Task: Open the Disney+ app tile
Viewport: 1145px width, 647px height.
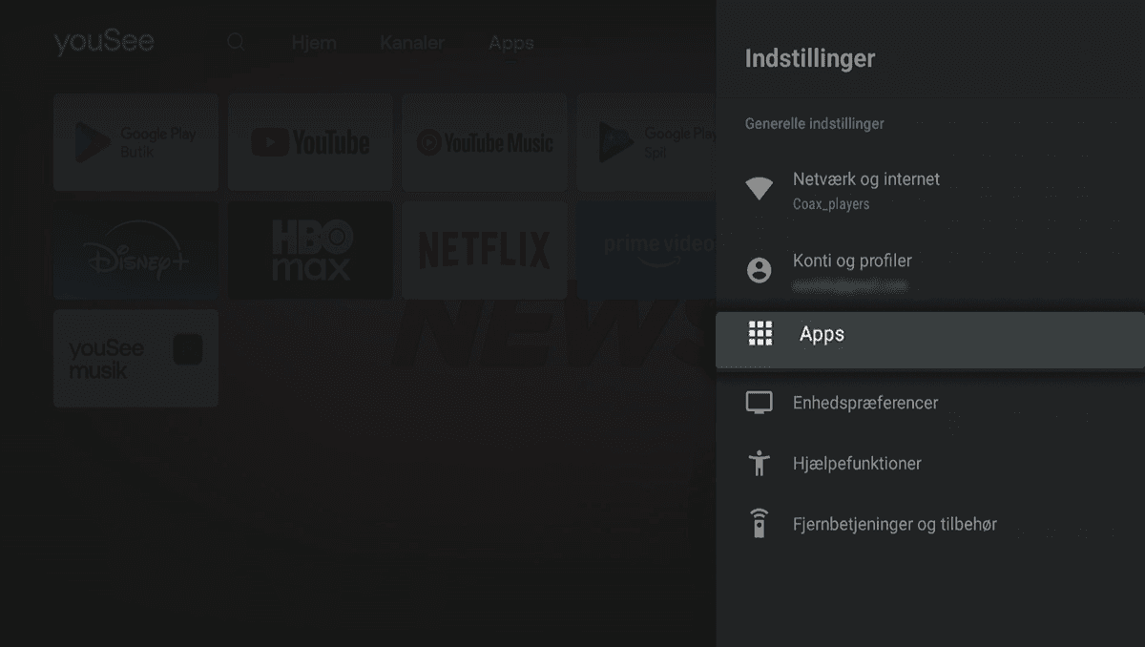Action: [x=135, y=249]
